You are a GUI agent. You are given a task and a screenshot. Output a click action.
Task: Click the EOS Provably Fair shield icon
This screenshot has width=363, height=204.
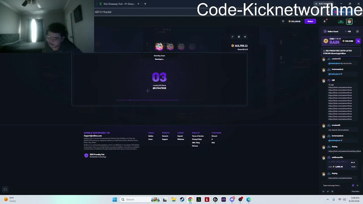pos(86,156)
